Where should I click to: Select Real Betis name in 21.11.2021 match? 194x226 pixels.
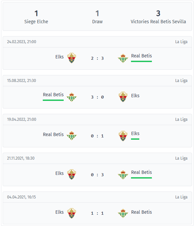point(141,172)
